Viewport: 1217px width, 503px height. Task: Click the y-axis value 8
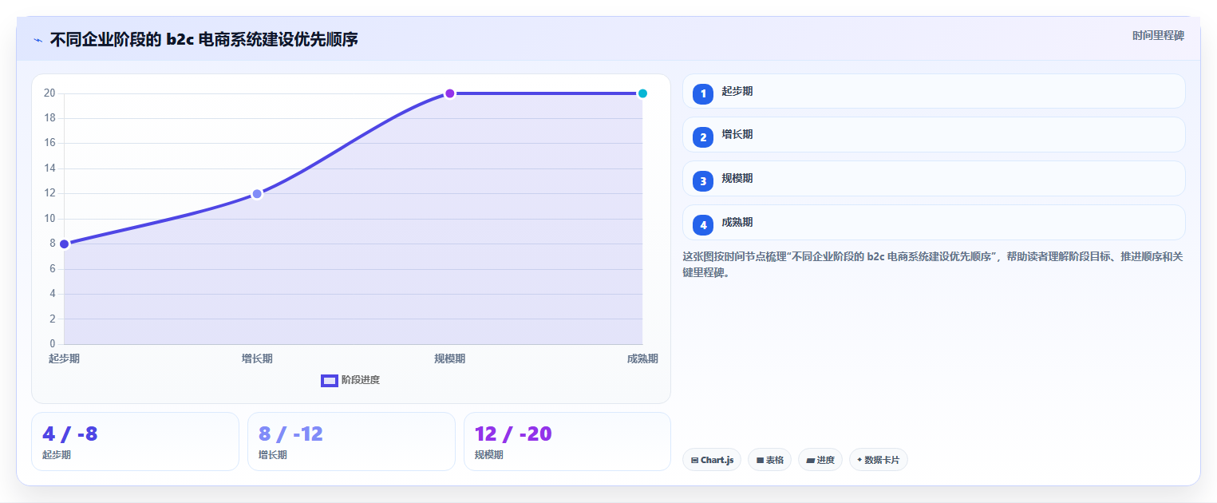coord(52,244)
